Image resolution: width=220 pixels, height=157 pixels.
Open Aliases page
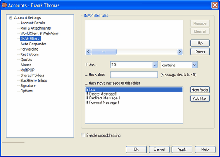coord(26,65)
